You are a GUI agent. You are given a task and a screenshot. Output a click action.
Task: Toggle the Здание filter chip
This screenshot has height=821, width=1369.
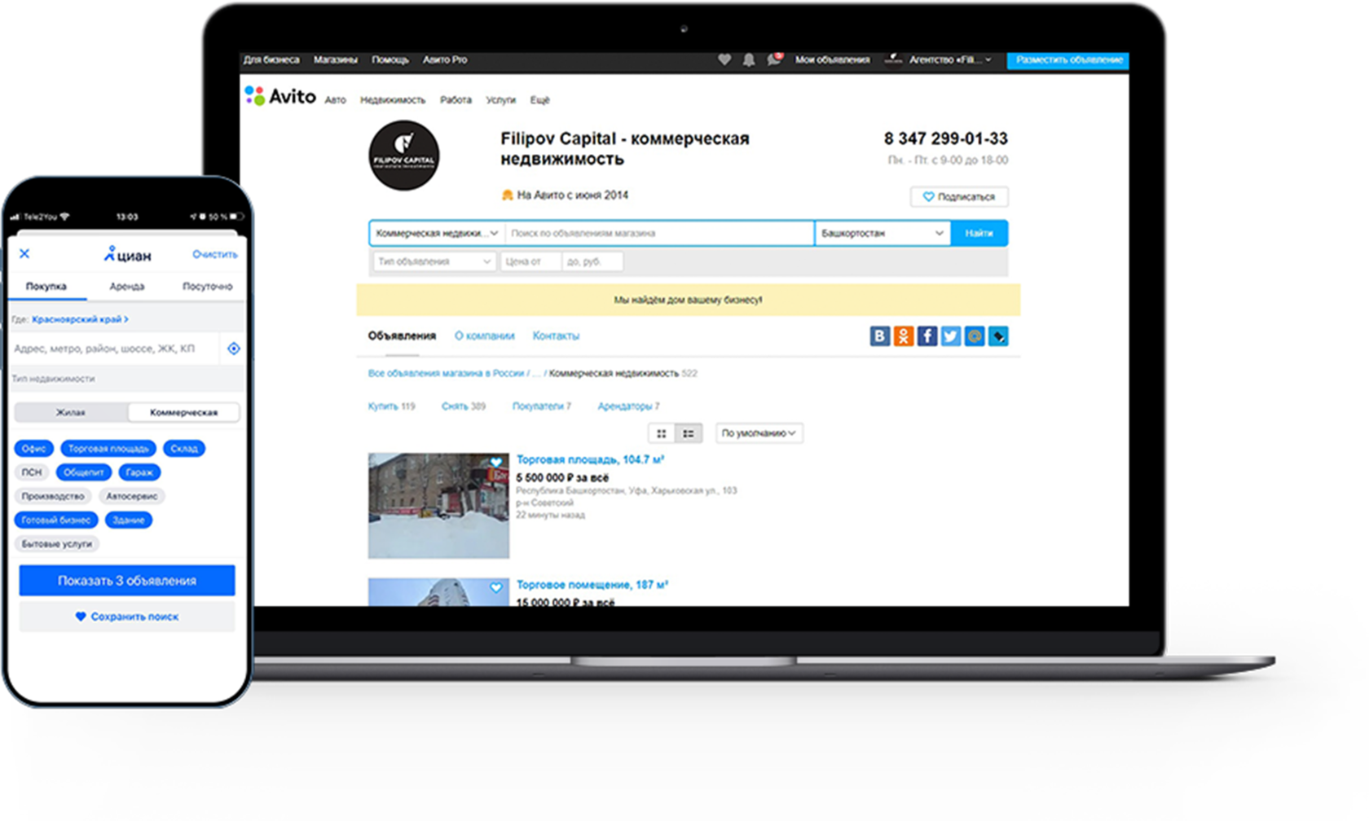point(129,520)
